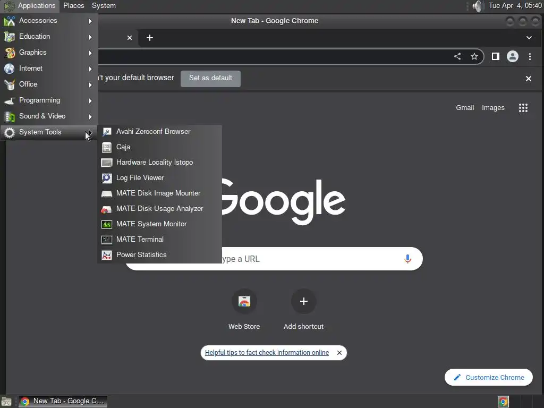
Task: Click the date and time clock
Action: pyautogui.click(x=515, y=5)
